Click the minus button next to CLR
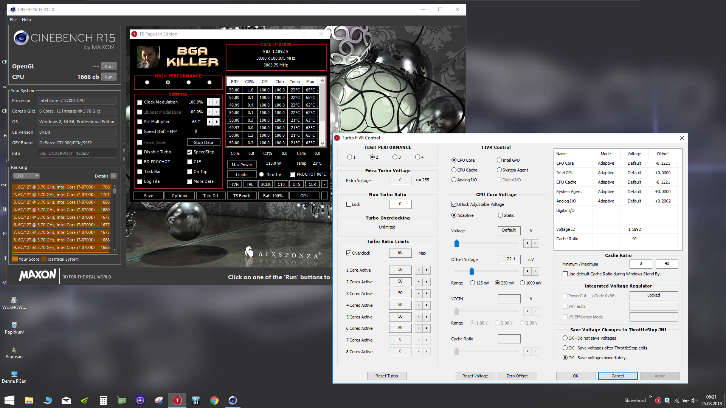This screenshot has width=726, height=408. tap(324, 184)
